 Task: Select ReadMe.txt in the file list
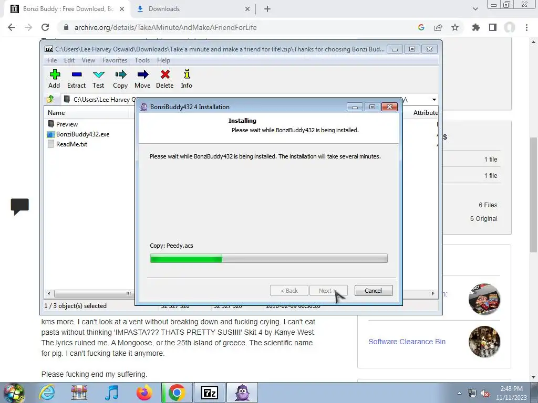pos(67,144)
